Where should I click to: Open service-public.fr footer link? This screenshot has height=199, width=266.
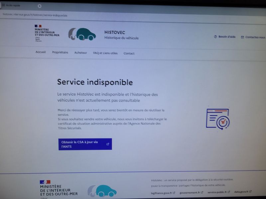(x=219, y=192)
